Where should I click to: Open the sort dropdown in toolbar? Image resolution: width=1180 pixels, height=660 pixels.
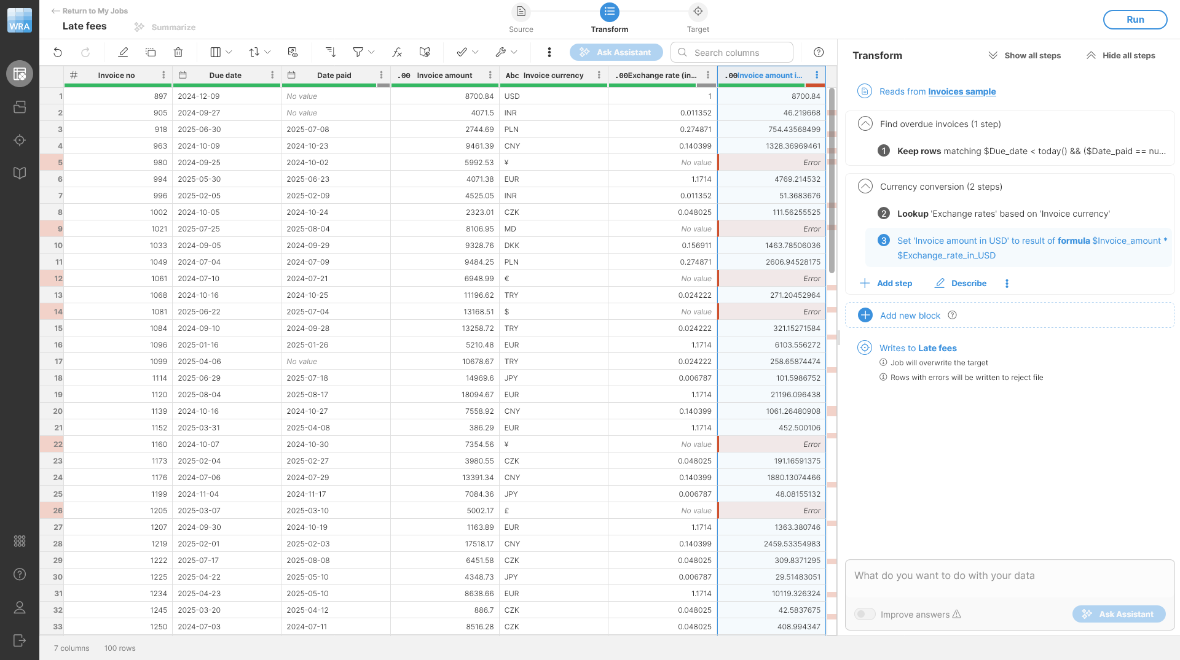259,53
